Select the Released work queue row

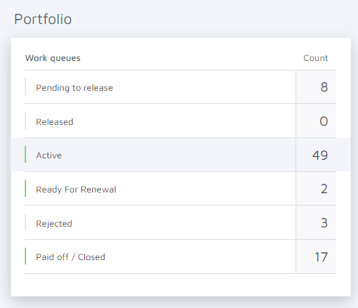180,121
